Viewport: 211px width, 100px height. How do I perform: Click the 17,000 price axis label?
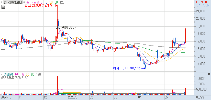pos(201,41)
